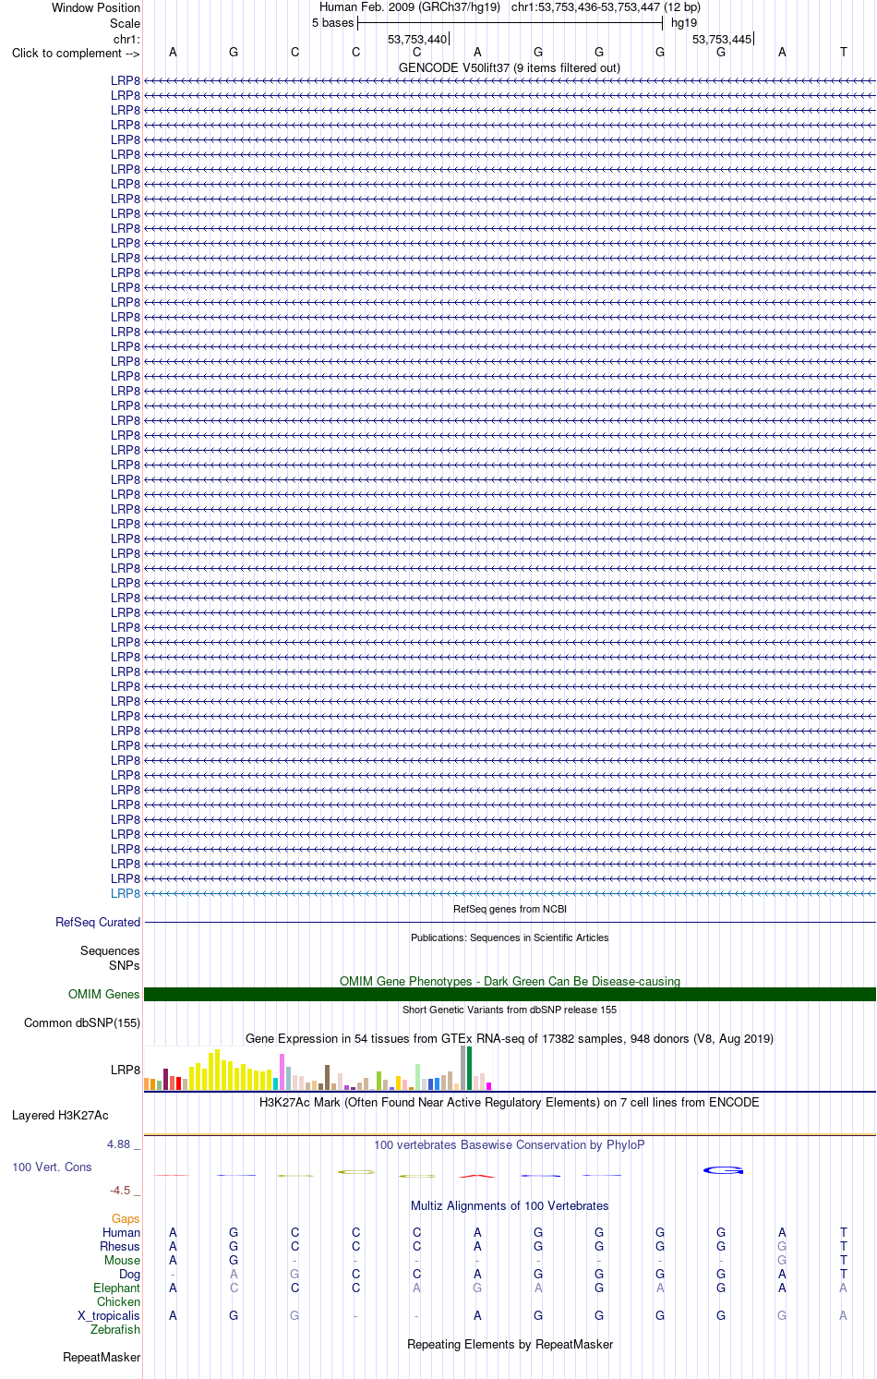Open 'Repeating Elements by RepeatMasker' title

coord(510,1344)
